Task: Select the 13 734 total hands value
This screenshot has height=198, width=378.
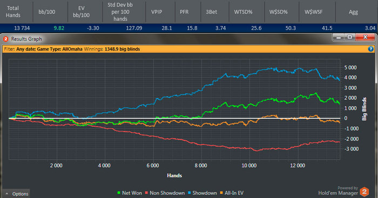Action: (22, 28)
